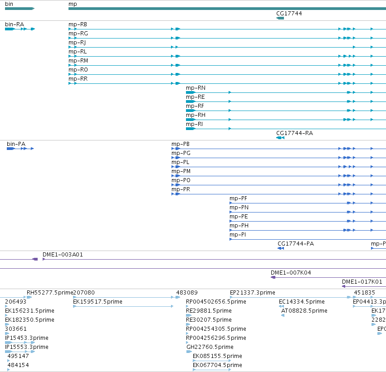Click transcript mp-RE label
The width and height of the screenshot is (386, 372).
(195, 97)
